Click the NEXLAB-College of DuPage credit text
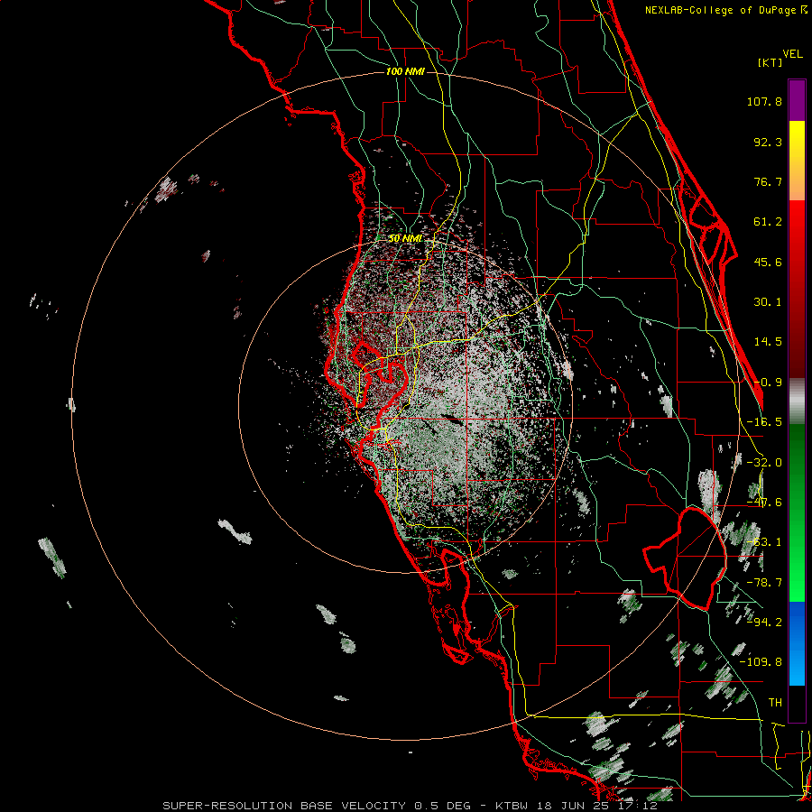Image resolution: width=812 pixels, height=812 pixels. [725, 10]
